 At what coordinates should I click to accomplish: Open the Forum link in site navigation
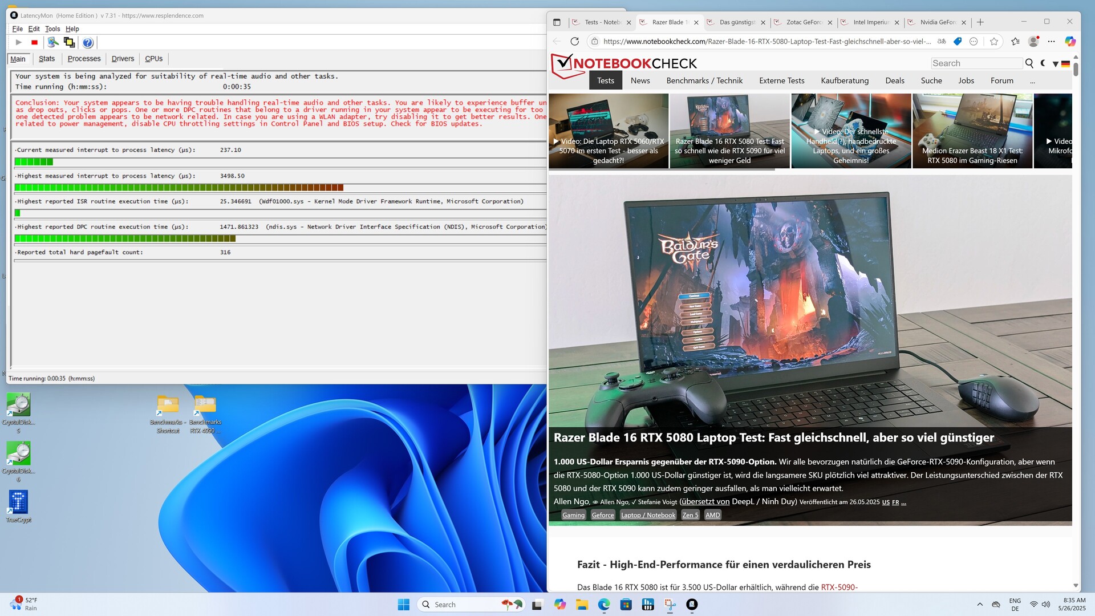coord(1002,81)
